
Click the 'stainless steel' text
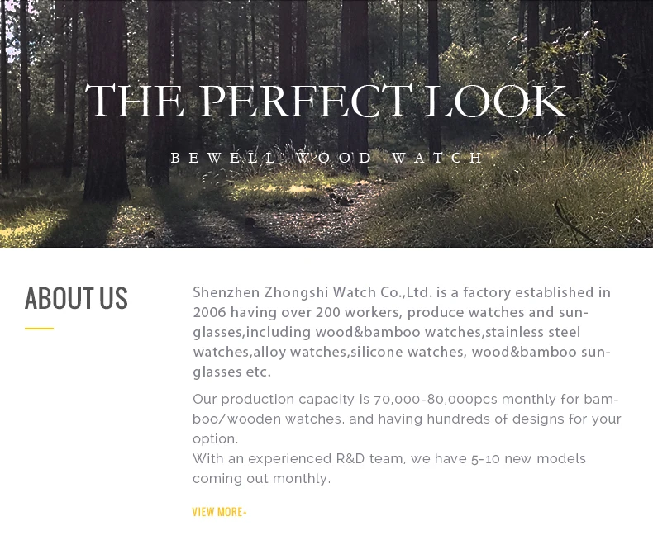coord(533,332)
